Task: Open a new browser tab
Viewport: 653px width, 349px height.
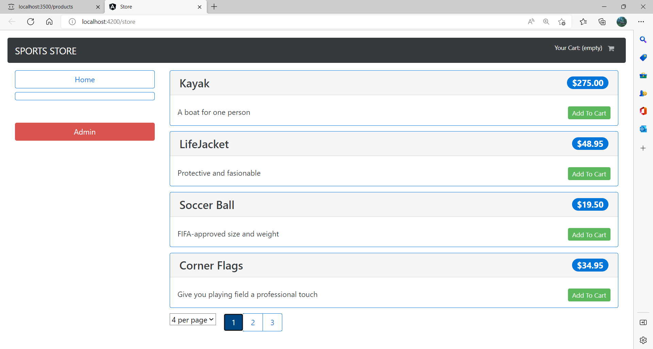Action: pyautogui.click(x=214, y=7)
